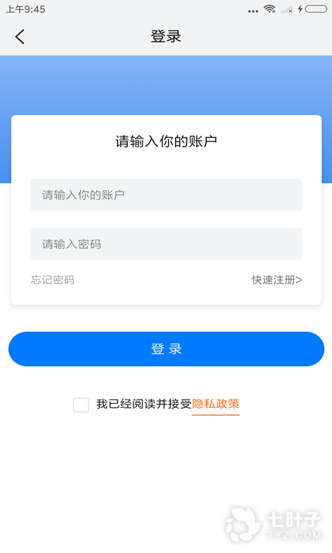Tap the Wi-Fi status icon
The width and height of the screenshot is (332, 553).
pyautogui.click(x=270, y=9)
